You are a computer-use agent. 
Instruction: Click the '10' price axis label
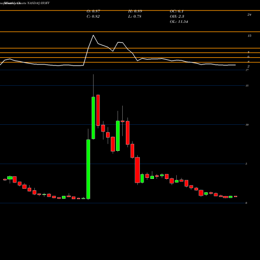pyautogui.click(x=247, y=125)
